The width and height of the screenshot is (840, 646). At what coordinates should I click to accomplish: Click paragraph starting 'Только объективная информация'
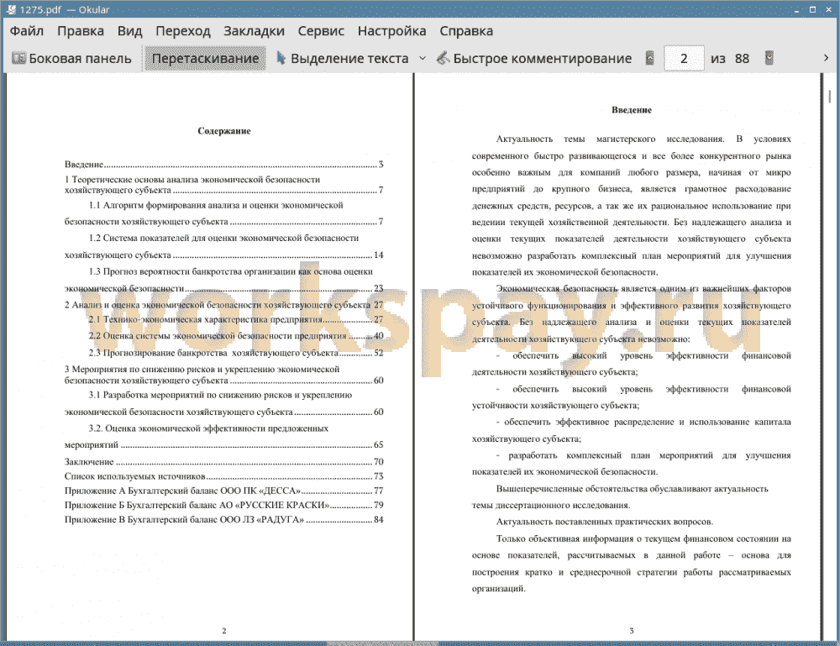(x=632, y=564)
